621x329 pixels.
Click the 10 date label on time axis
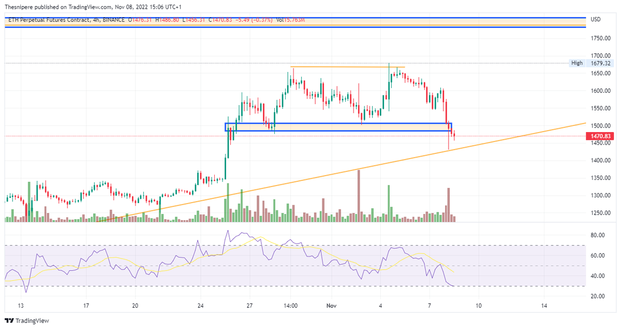click(479, 306)
